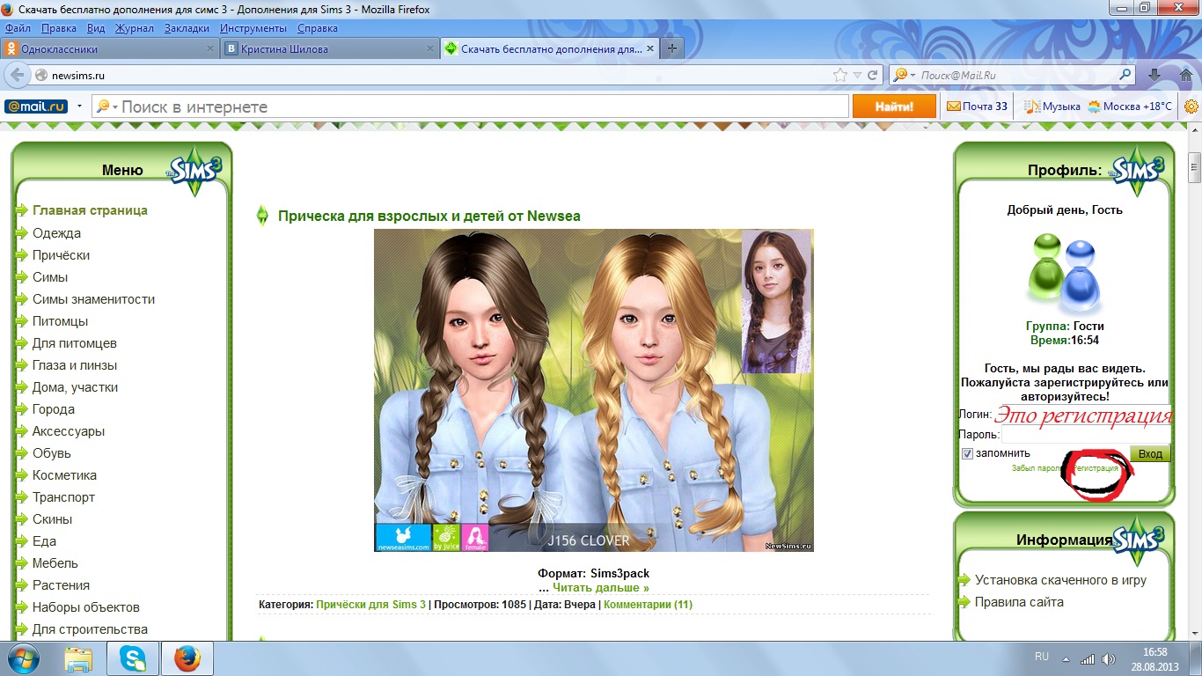The height and width of the screenshot is (676, 1202).
Task: Click the @mail.ru logo button
Action: pos(36,107)
